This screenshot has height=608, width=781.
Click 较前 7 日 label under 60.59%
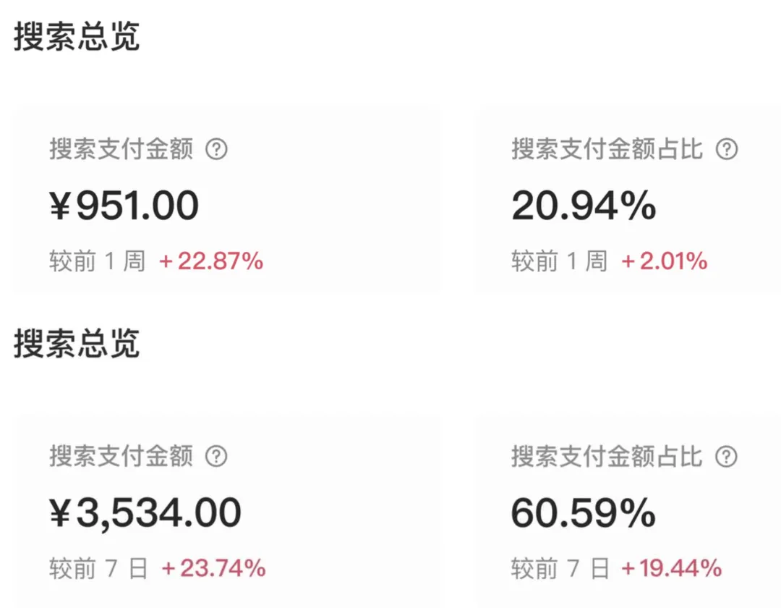point(560,569)
